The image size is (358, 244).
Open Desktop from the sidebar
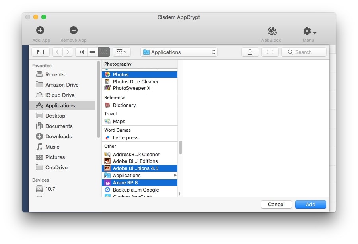click(62, 116)
